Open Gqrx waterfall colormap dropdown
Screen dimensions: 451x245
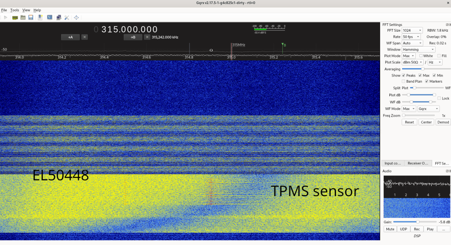point(429,109)
